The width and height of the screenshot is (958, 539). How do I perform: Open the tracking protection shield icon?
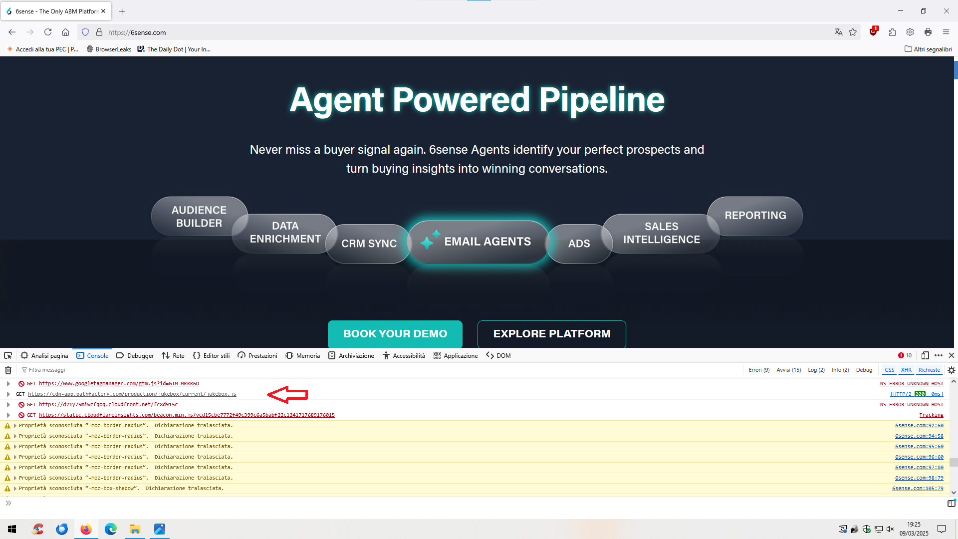[x=85, y=32]
